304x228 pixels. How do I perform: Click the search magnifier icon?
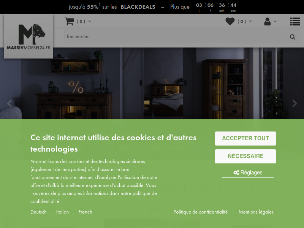[292, 36]
